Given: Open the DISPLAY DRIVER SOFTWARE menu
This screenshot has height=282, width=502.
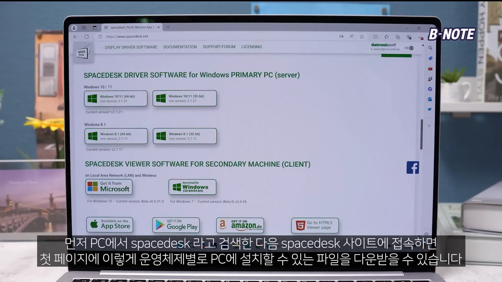Looking at the screenshot, I should click(x=131, y=47).
